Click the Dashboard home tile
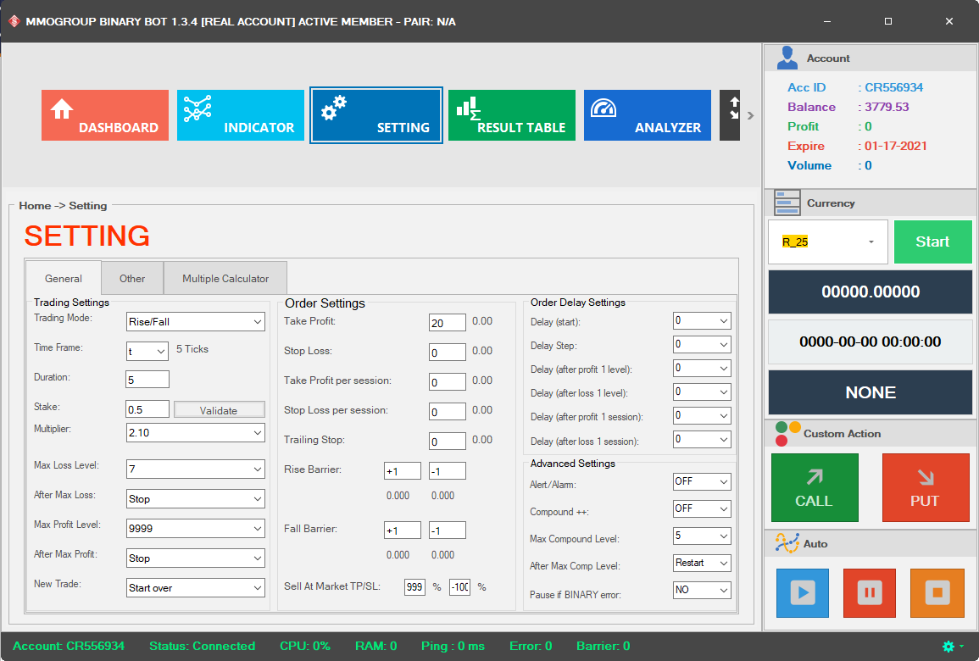The height and width of the screenshot is (661, 979). point(105,115)
